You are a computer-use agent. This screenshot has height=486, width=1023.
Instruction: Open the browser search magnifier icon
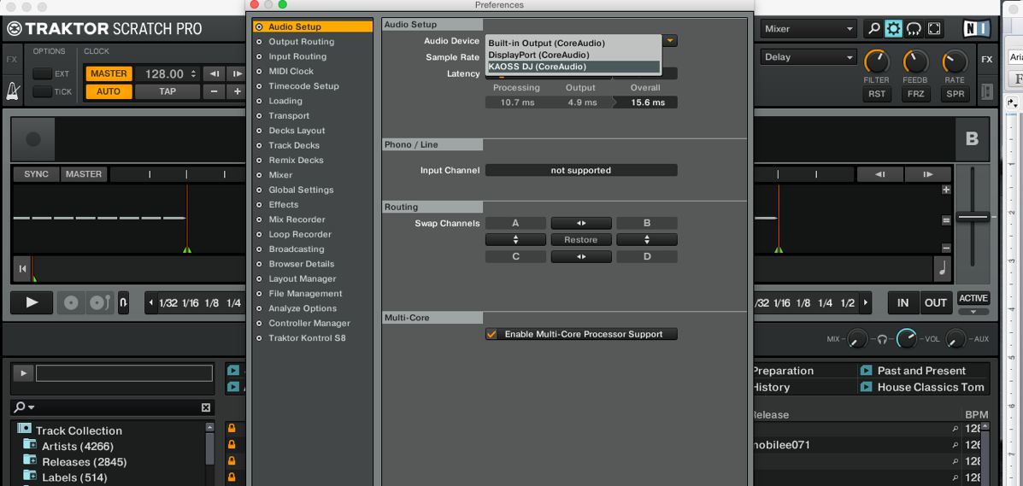[x=873, y=29]
